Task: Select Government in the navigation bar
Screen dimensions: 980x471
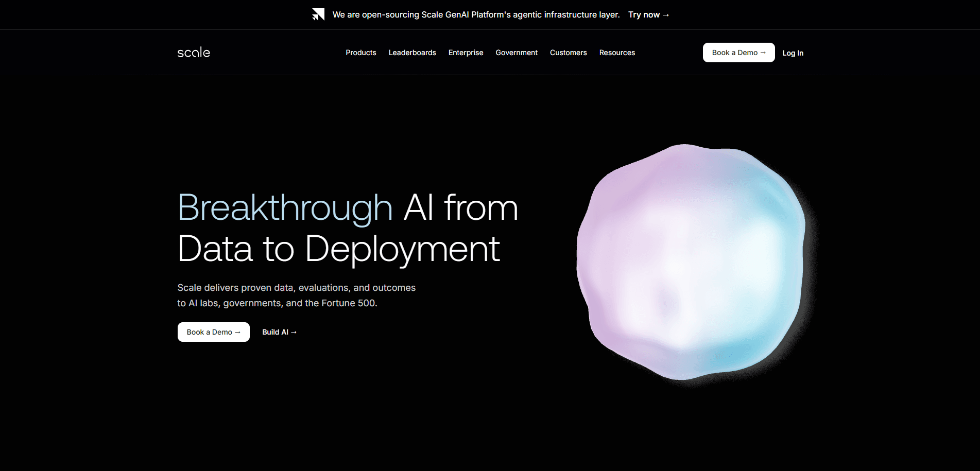Action: pos(516,53)
